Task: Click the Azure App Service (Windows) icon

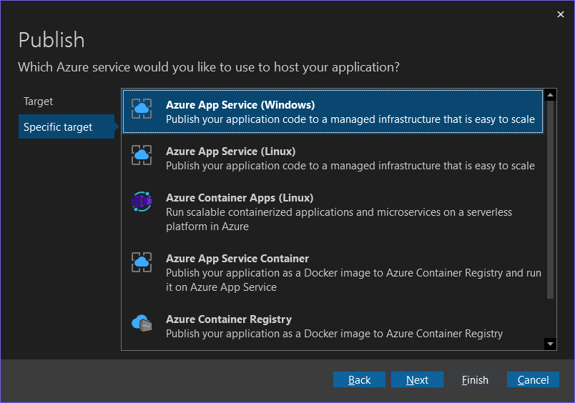Action: click(x=142, y=109)
